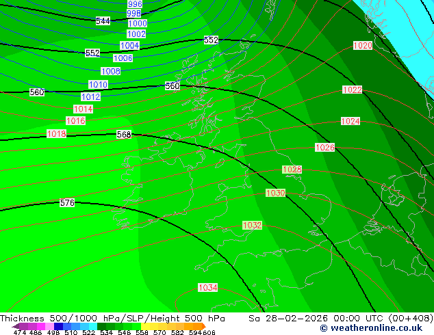Click the 1020 isobar label
This screenshot has height=335, width=434.
coord(363,46)
